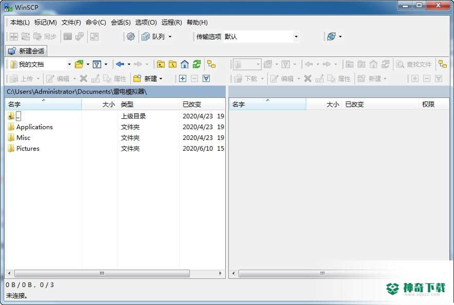This screenshot has height=305, width=454.
Task: Click local panel scroll-right arrow
Action: click(221, 273)
